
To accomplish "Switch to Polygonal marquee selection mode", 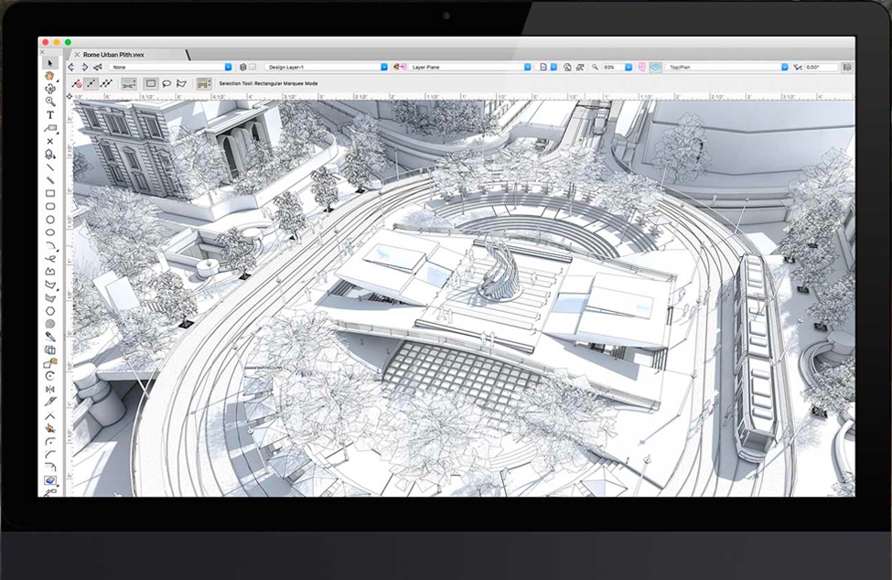I will pos(181,83).
